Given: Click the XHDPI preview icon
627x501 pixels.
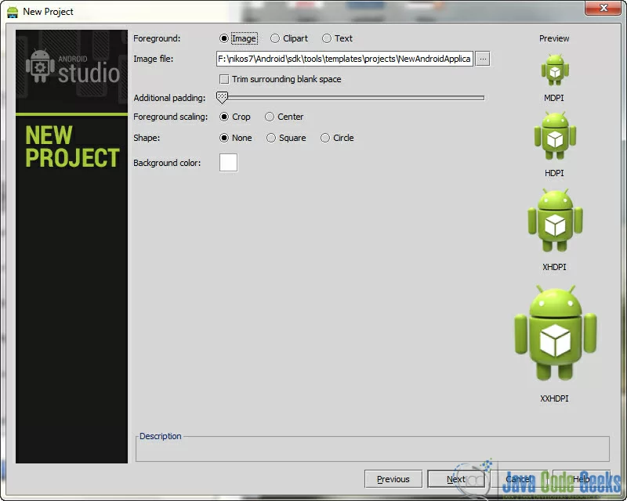Looking at the screenshot, I should (x=555, y=221).
